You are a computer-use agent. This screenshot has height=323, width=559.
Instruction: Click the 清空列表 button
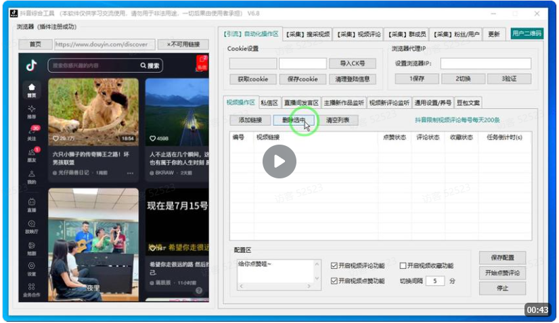[x=338, y=120]
